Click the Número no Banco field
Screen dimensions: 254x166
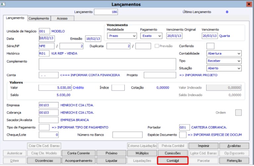click(x=128, y=135)
